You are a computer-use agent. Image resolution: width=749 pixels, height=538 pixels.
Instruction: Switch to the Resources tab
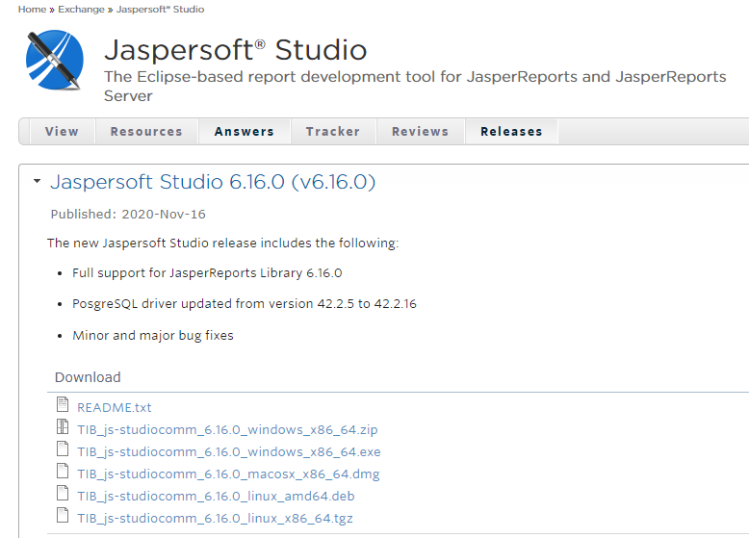146,131
